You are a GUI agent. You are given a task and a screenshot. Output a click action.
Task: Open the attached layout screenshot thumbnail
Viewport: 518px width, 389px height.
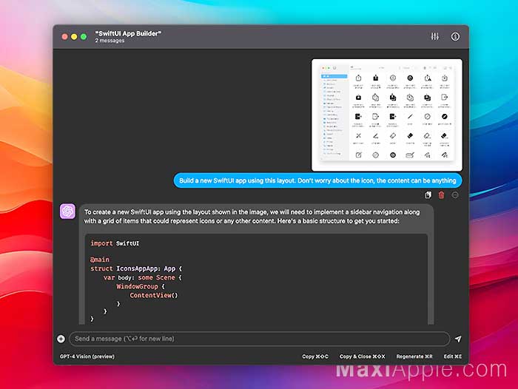coord(386,115)
